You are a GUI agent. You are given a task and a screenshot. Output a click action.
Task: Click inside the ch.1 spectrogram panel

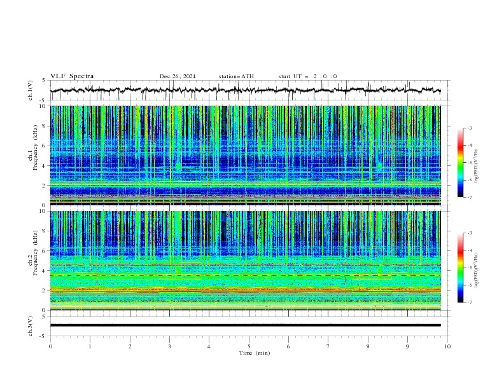[x=245, y=155]
